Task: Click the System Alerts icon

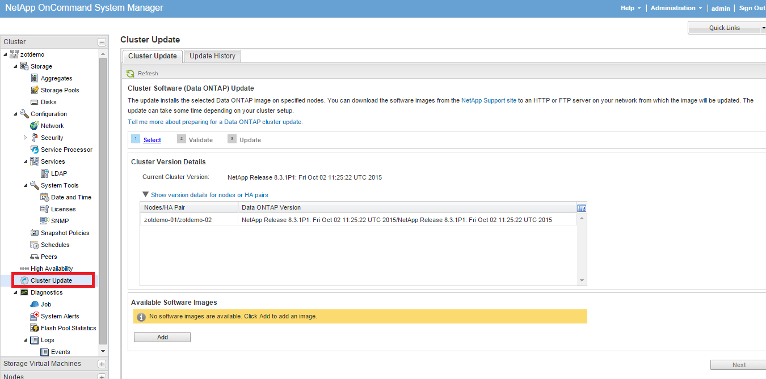Action: point(35,316)
